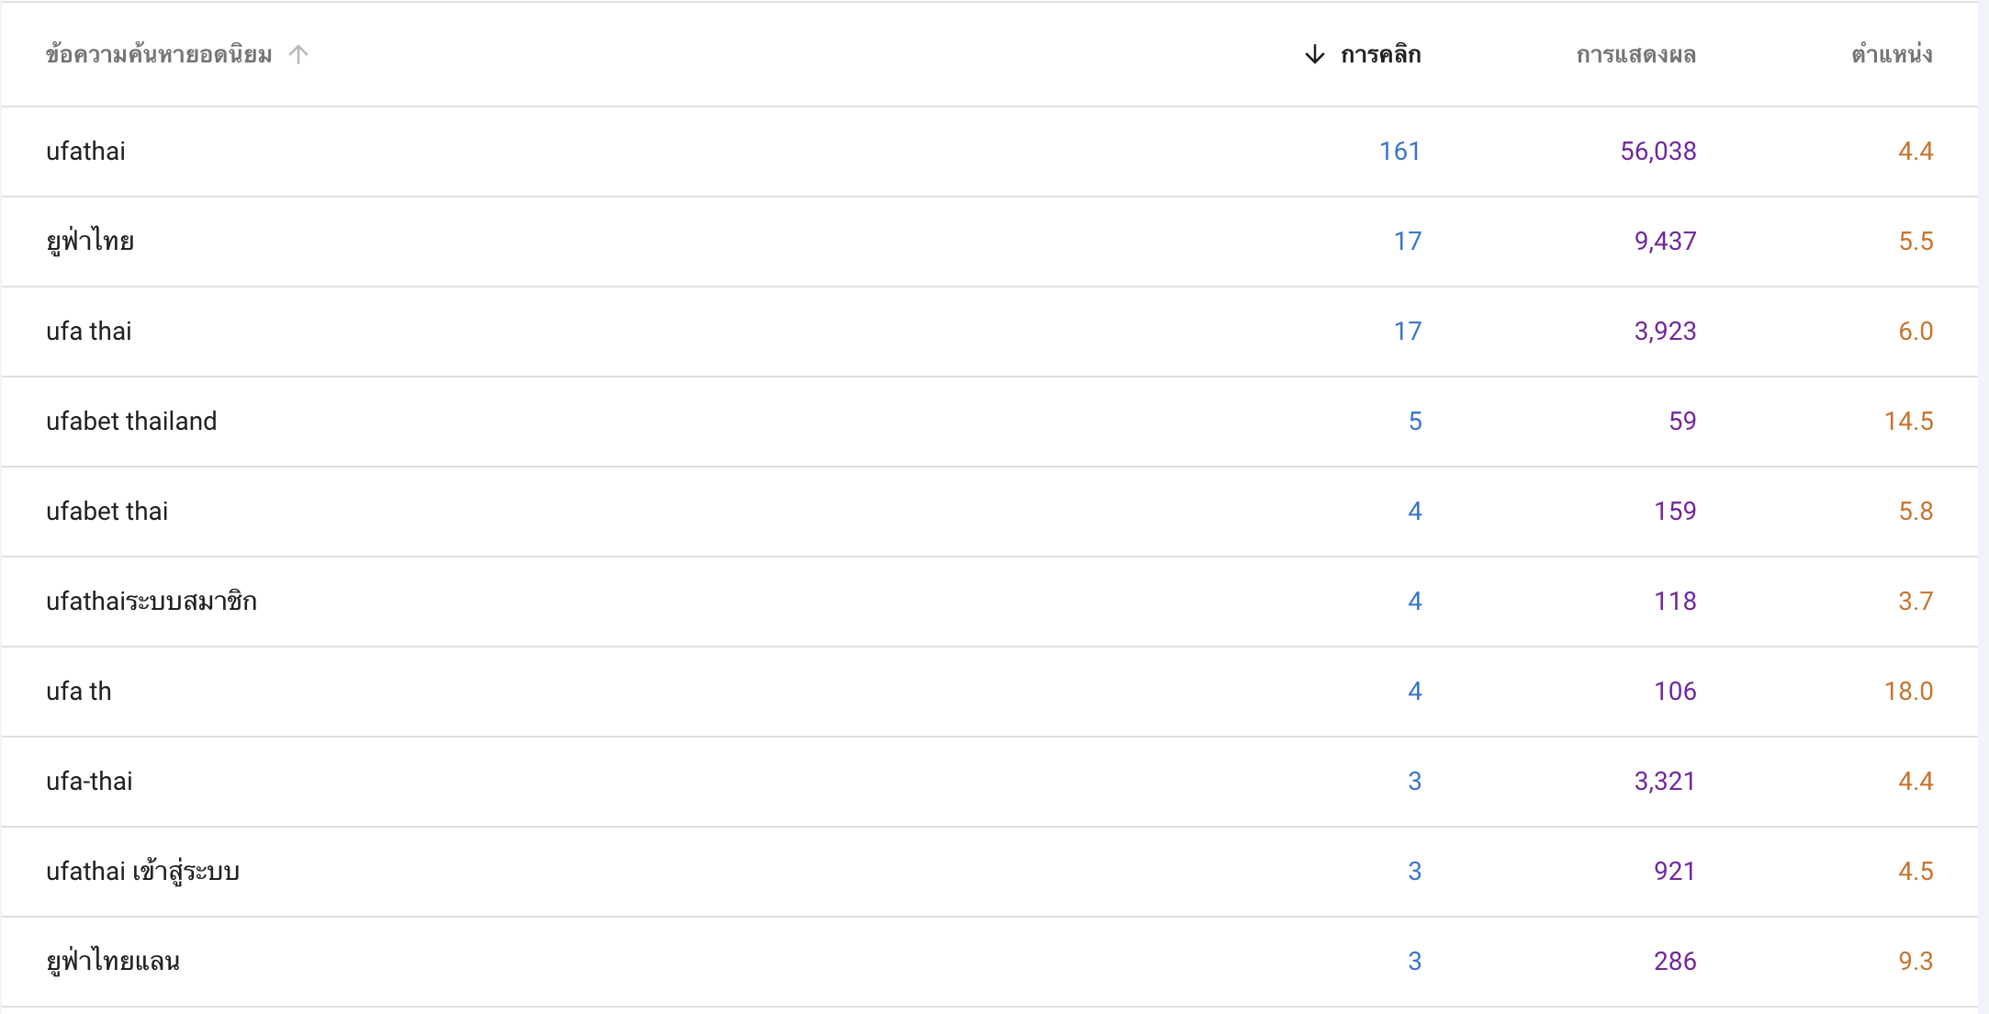Screen dimensions: 1989x1014
Task: Select the ยูฟ่าไทย query row
Action: click(990, 242)
